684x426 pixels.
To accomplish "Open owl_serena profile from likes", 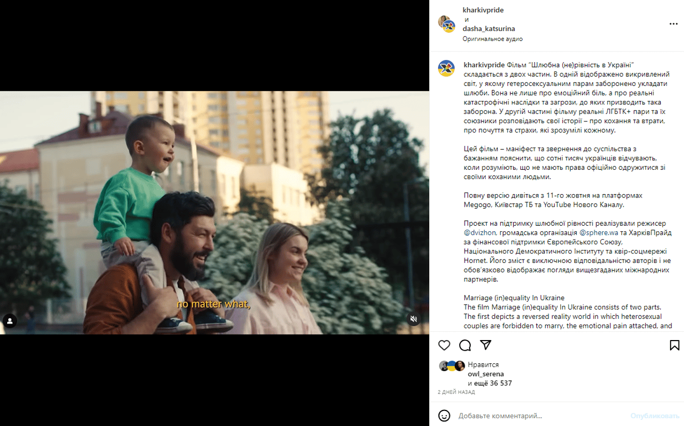I will 486,374.
